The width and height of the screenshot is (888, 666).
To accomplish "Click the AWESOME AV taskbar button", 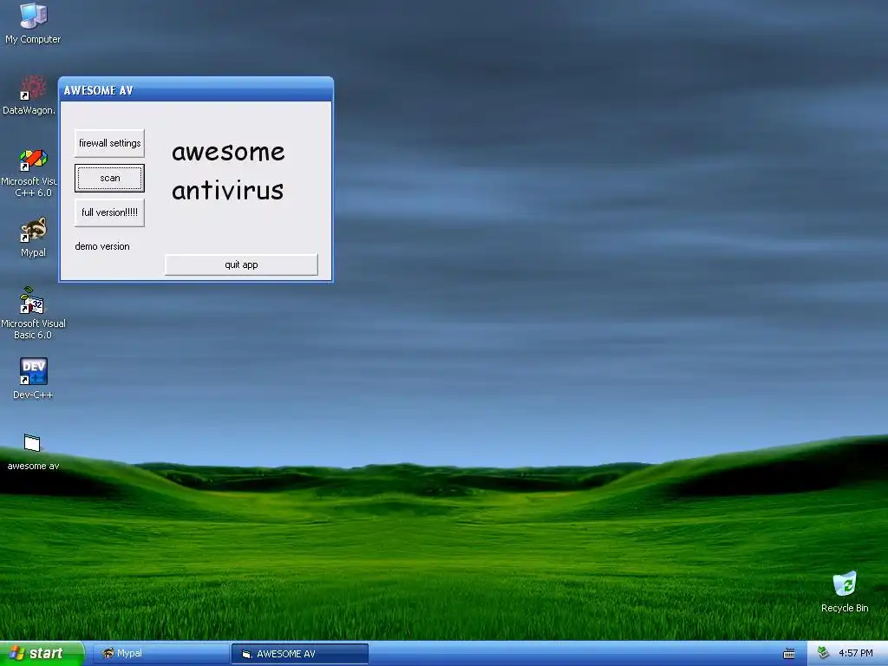I will tap(299, 654).
